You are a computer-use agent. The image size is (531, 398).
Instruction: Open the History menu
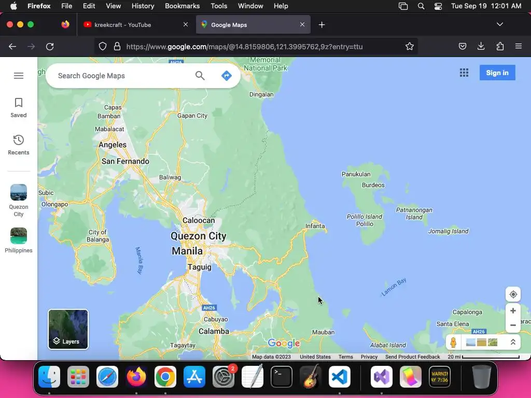[143, 6]
